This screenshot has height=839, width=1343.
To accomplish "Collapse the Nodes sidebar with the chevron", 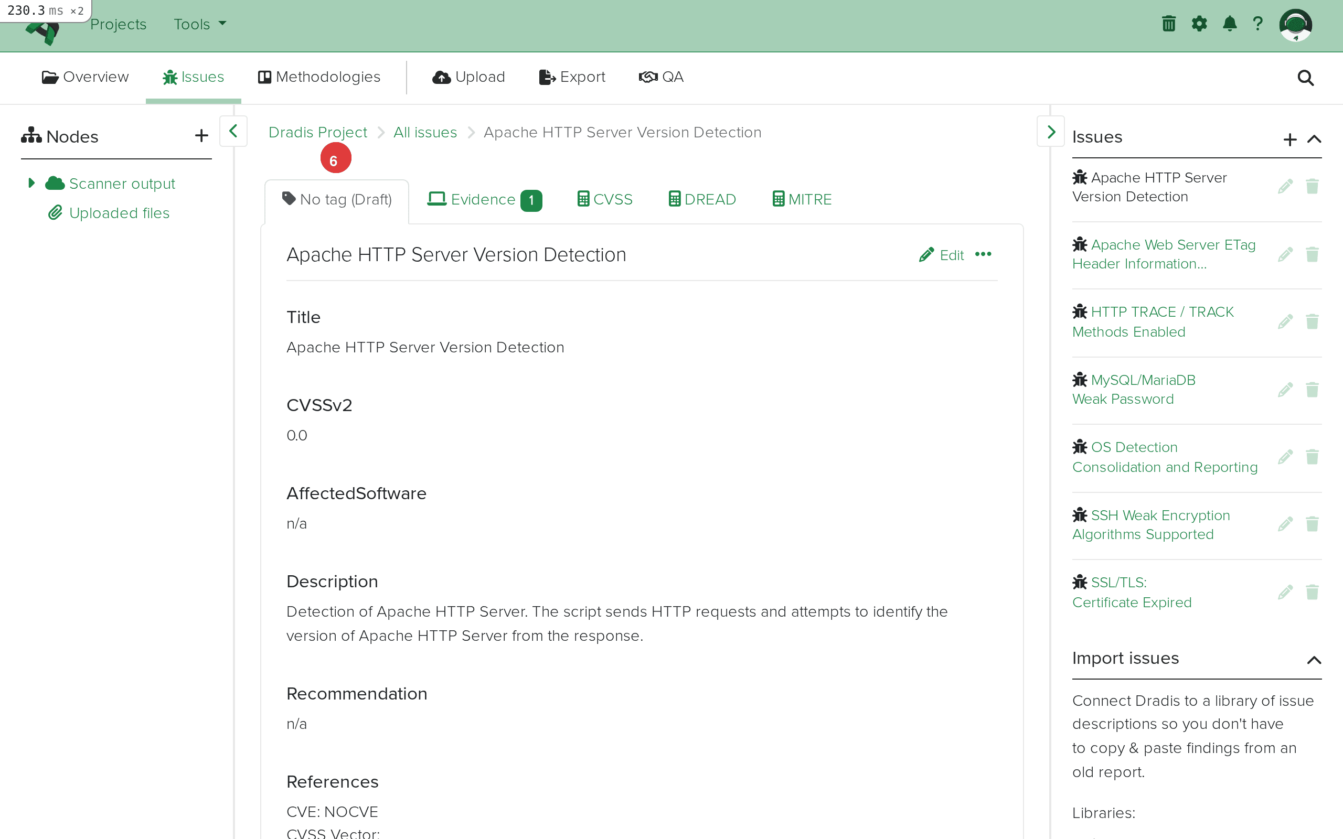I will click(233, 132).
